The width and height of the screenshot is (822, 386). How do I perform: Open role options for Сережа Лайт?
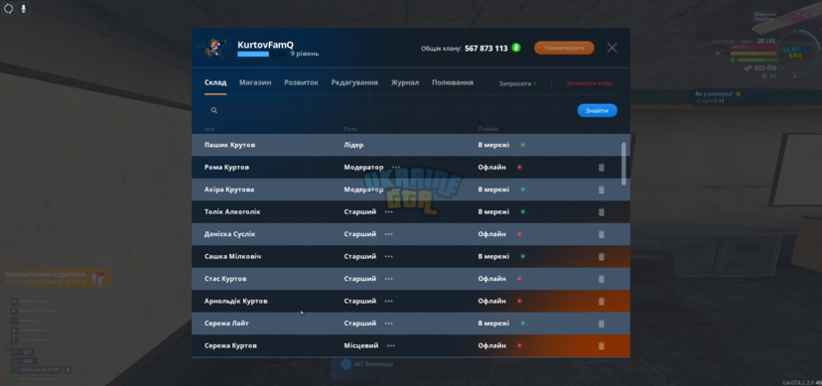pyautogui.click(x=388, y=323)
